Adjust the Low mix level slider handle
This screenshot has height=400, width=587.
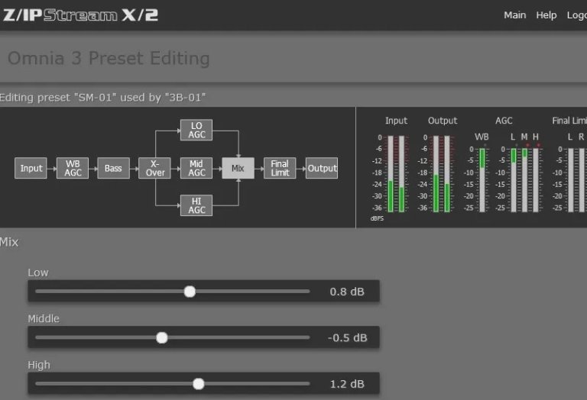[x=190, y=292]
